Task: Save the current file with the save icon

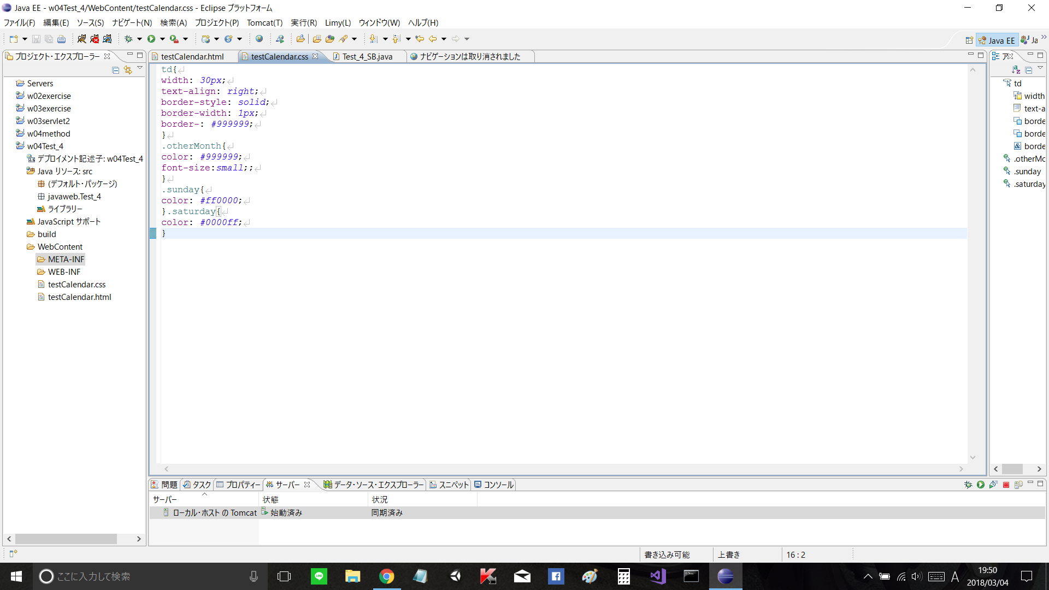Action: (x=36, y=39)
